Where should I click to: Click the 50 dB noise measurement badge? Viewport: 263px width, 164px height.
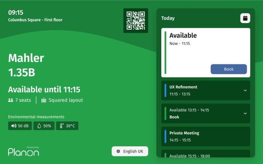pyautogui.click(x=20, y=126)
